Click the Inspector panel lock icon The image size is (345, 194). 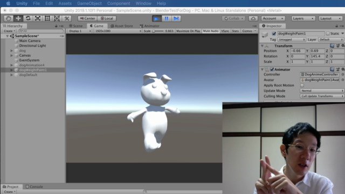(336, 26)
